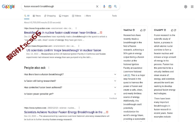Select the All results tab
Screen dimensions: 195x122
(x=27, y=16)
